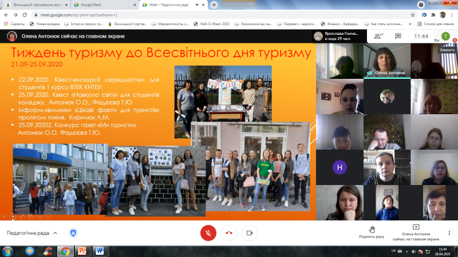Open the Chrome three-dot menu
Screen dimensions: 458x257
(452, 15)
